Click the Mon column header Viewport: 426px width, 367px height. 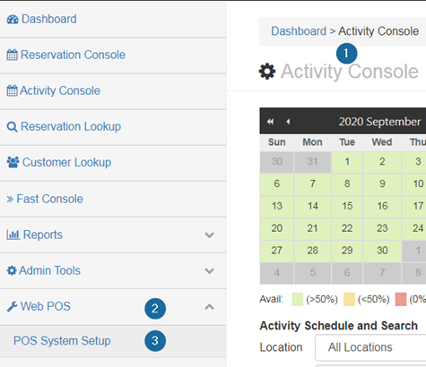pos(312,142)
